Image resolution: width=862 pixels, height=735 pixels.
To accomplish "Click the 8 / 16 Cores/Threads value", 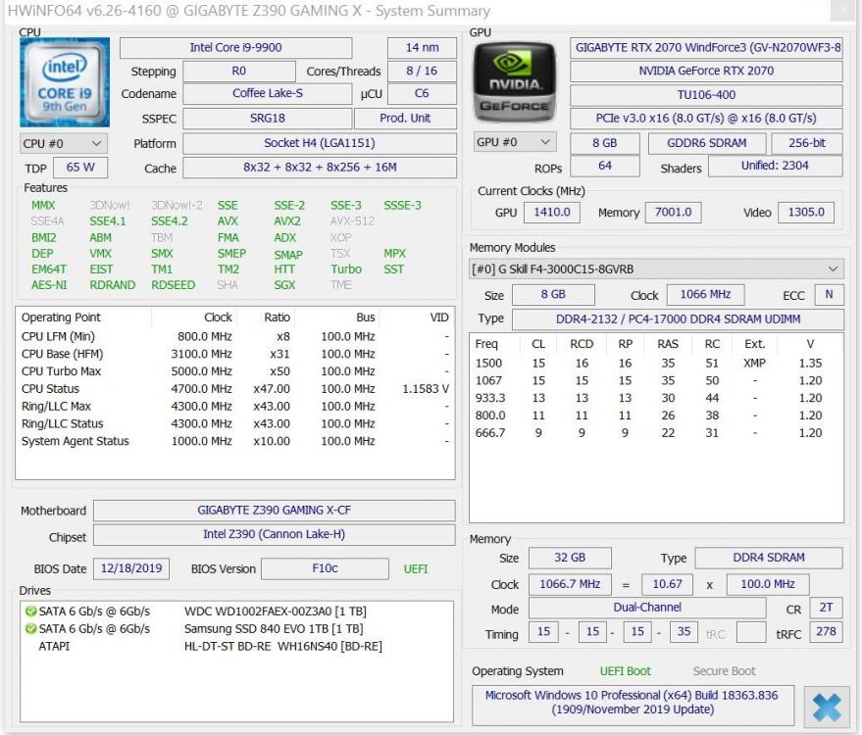I will (423, 72).
